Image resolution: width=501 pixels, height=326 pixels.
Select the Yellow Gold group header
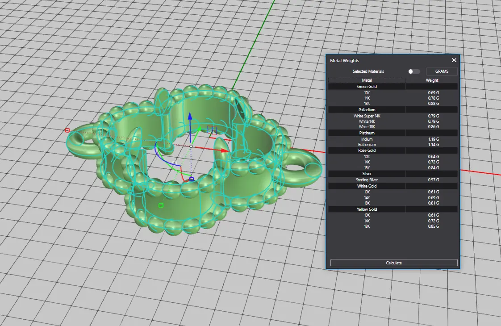pos(367,209)
